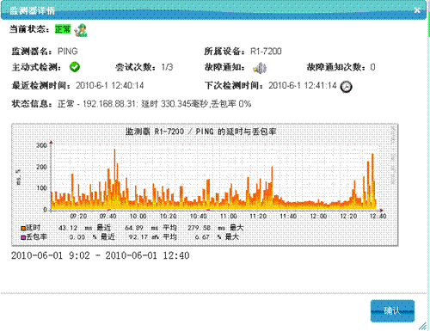Viewport: 430px width, 331px height.
Task: Click the 故障通知次数 value 0
Action: 372,67
